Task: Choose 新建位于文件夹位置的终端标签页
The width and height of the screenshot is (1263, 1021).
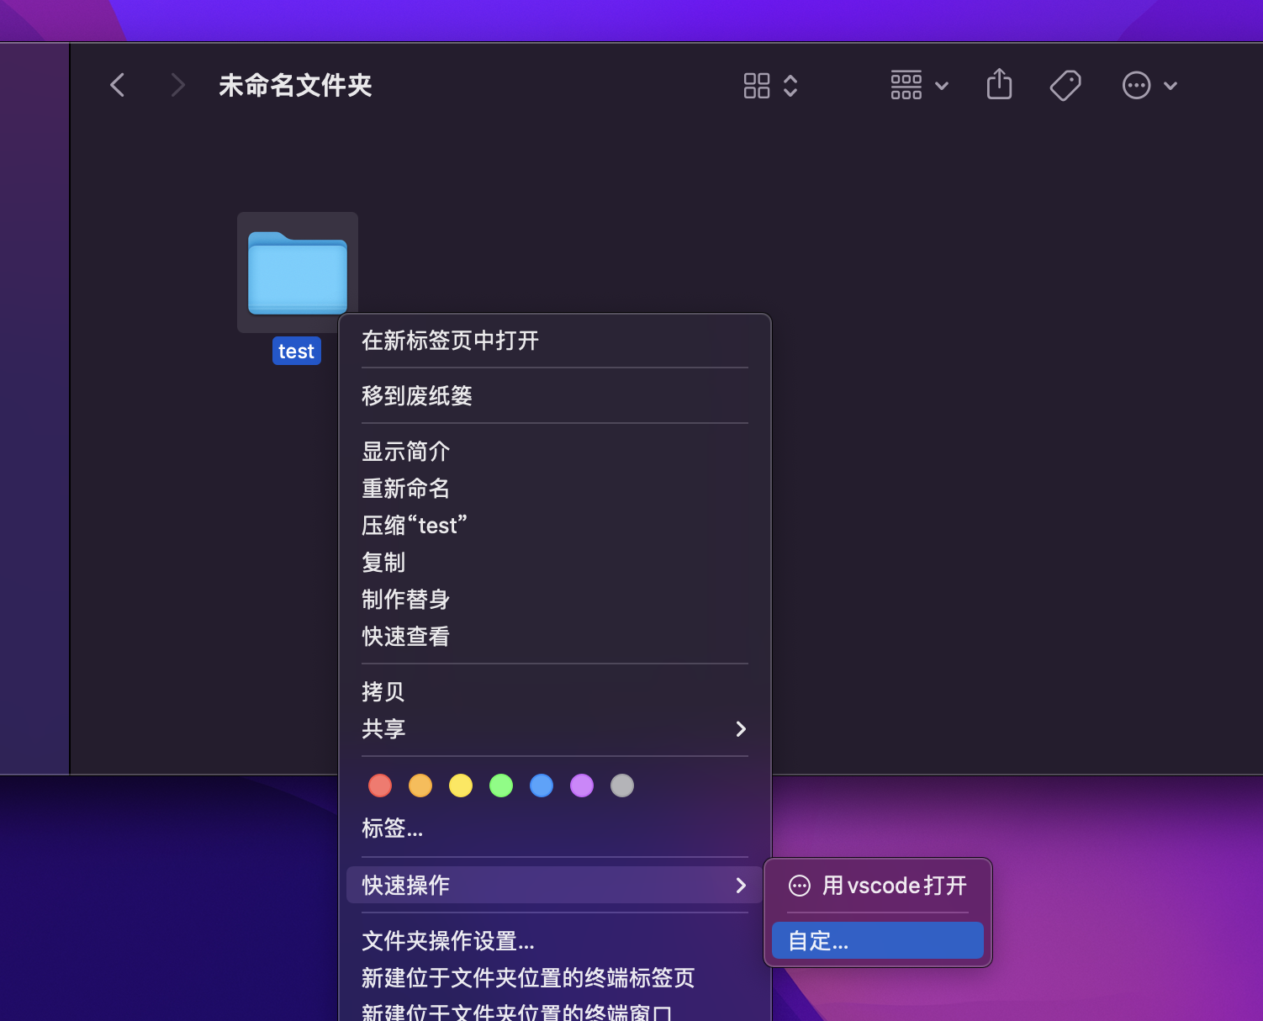Action: point(554,978)
